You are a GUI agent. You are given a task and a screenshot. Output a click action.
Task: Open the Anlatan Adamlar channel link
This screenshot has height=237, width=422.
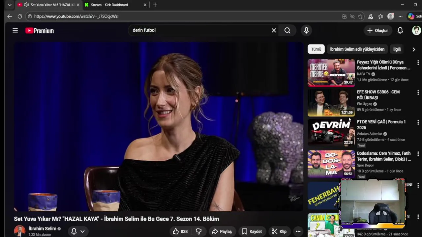click(370, 134)
